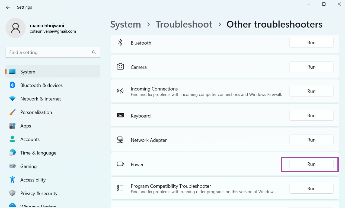Run the Camera troubleshooter
Screen dimensions: 345x208
(x=311, y=67)
